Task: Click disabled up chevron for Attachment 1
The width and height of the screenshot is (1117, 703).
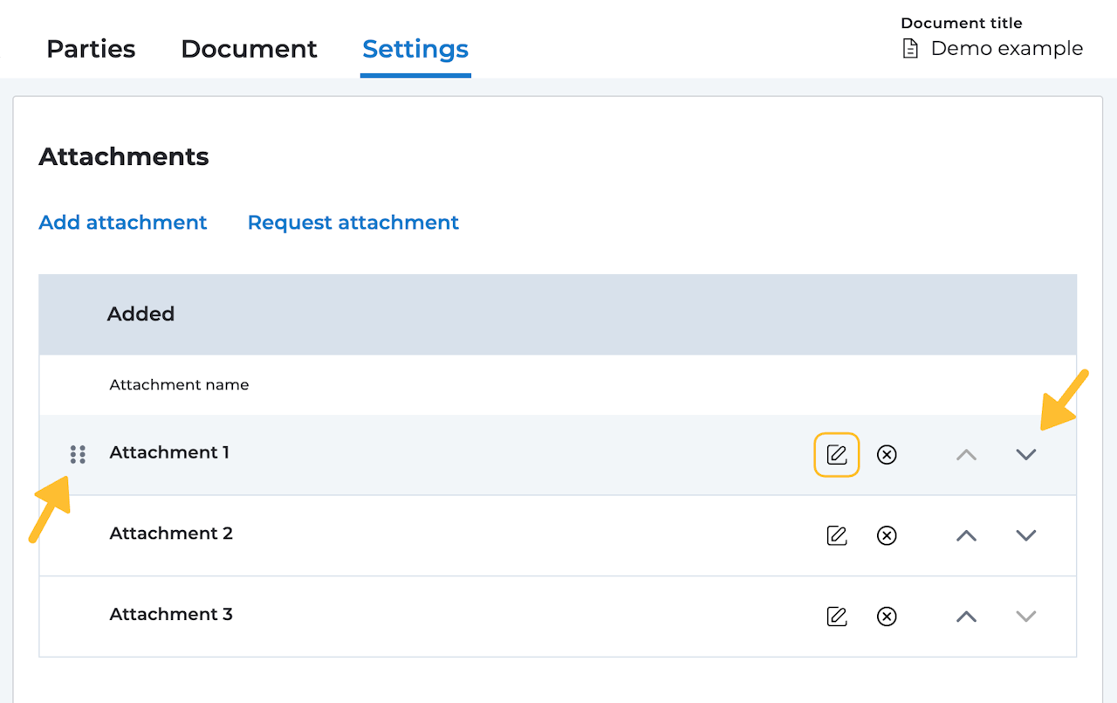Action: (966, 454)
